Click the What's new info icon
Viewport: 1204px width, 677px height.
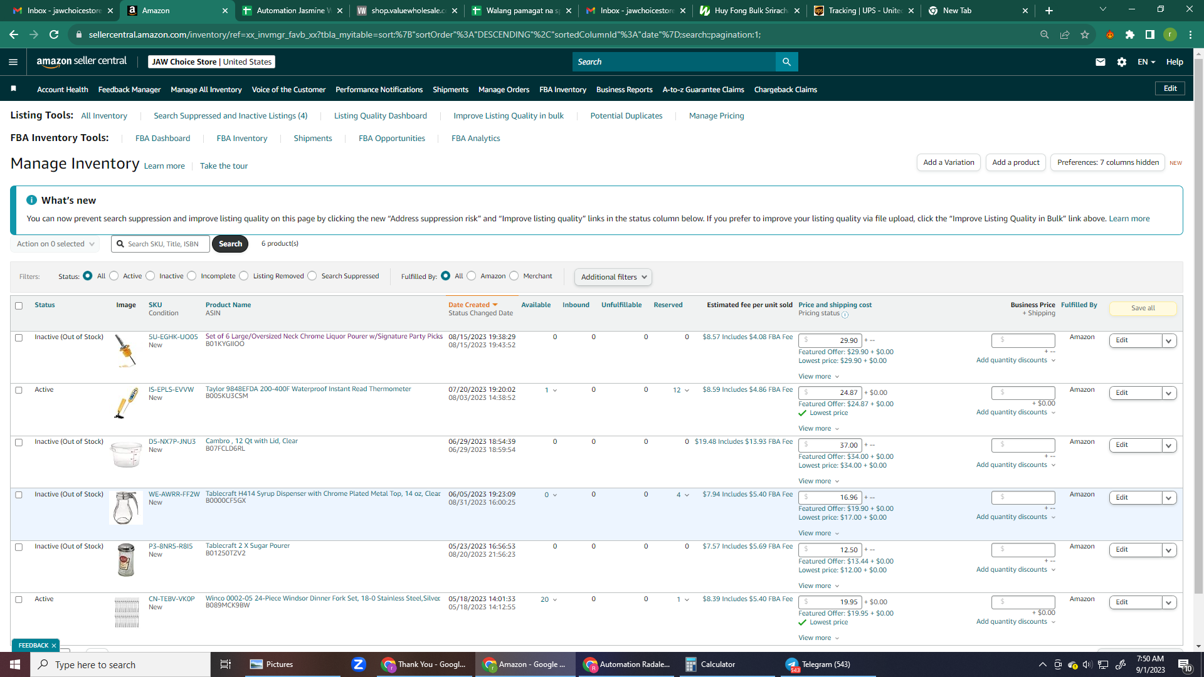coord(31,200)
